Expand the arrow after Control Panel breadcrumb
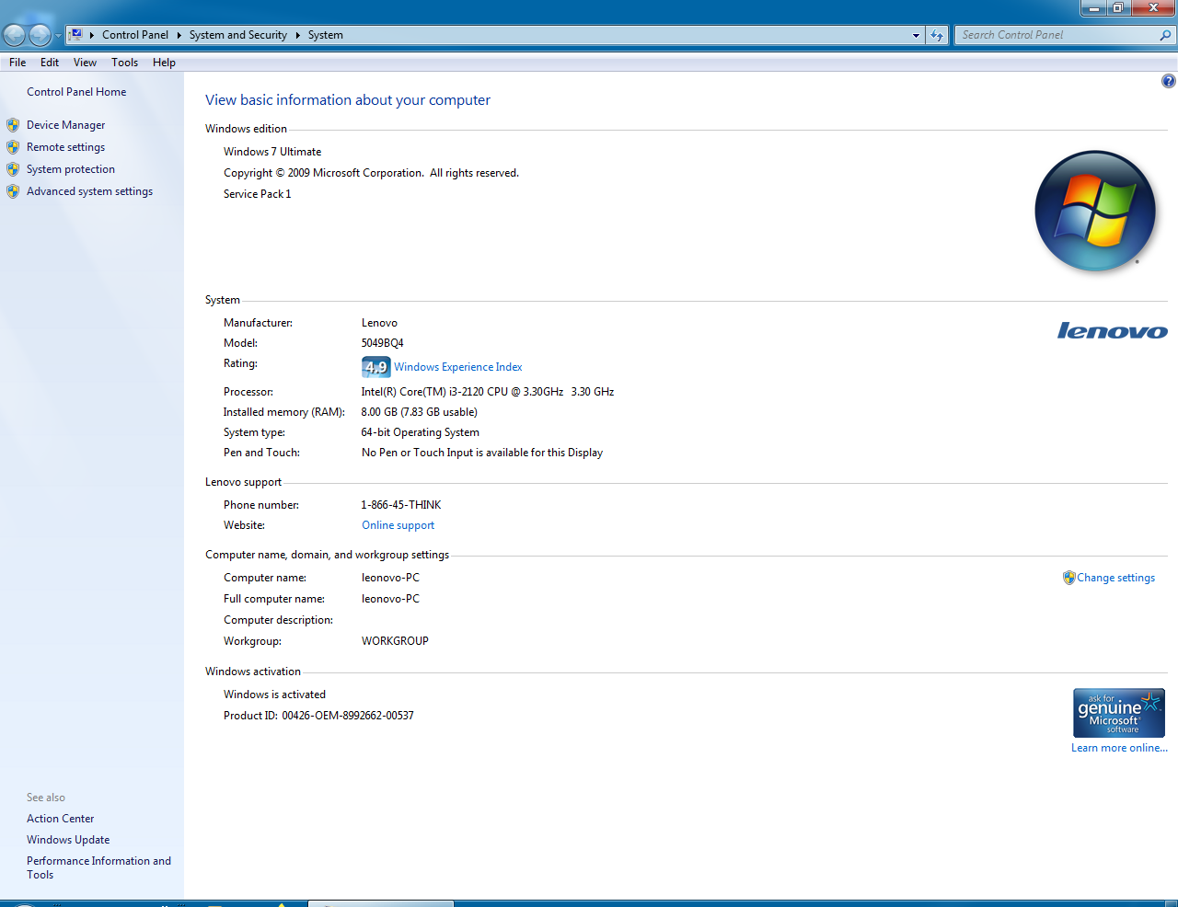The image size is (1178, 907). pyautogui.click(x=179, y=35)
